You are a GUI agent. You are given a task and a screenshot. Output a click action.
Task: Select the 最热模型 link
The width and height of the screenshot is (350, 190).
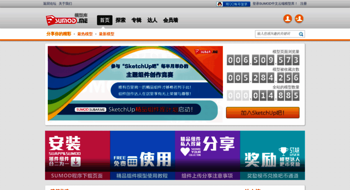click(85, 34)
